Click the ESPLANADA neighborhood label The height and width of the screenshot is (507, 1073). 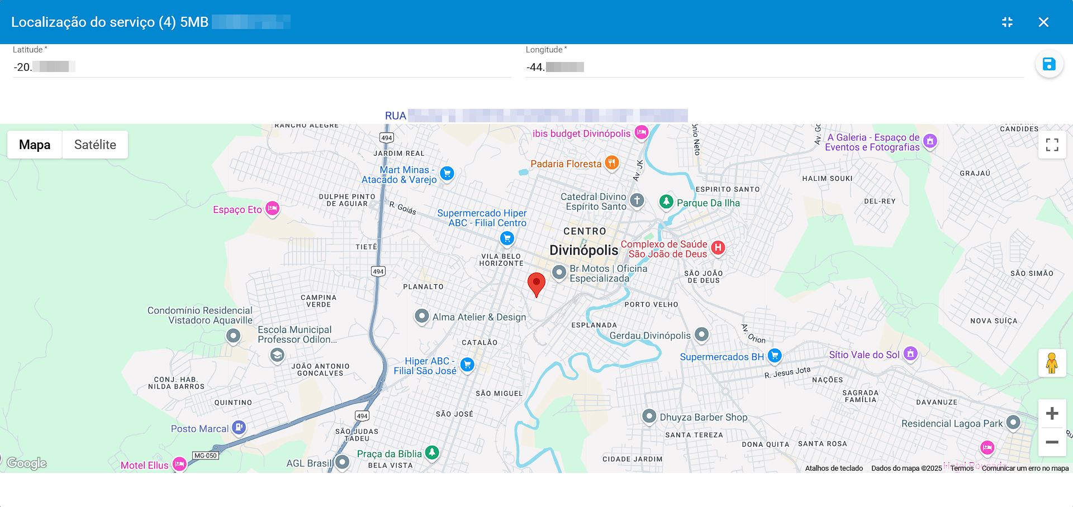[594, 325]
